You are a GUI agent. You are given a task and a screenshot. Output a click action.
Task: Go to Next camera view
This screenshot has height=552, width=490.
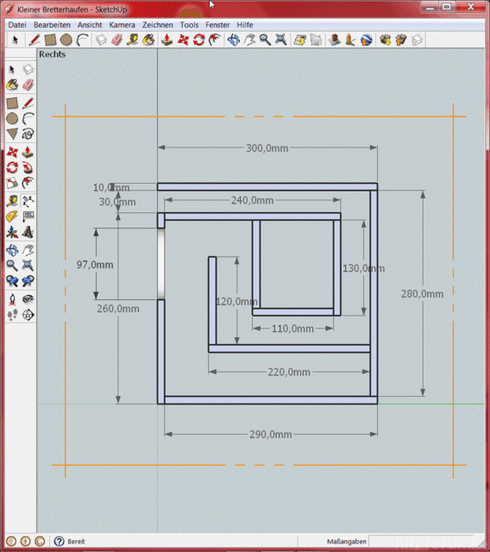tap(28, 280)
